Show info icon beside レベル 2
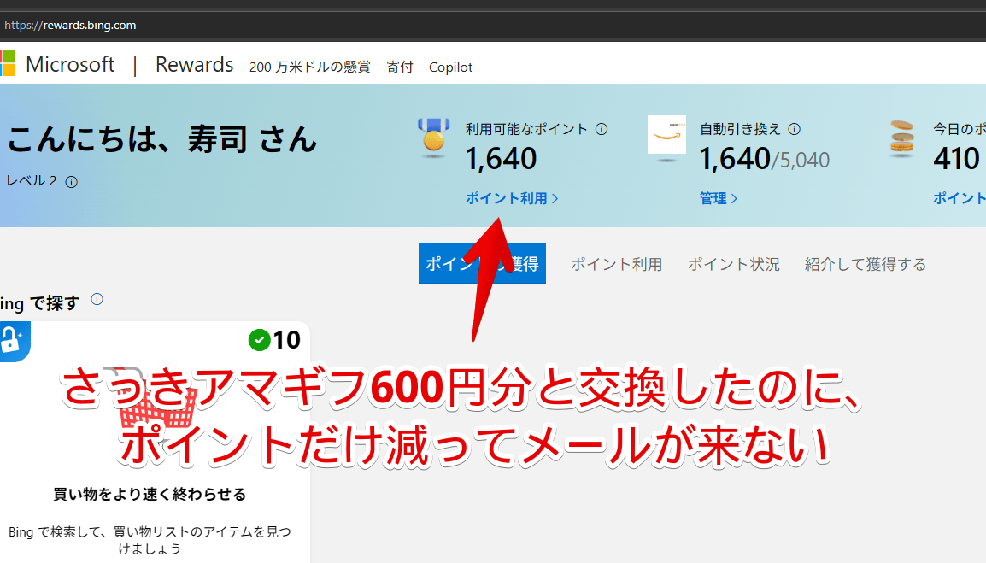Image resolution: width=986 pixels, height=563 pixels. coord(72,182)
